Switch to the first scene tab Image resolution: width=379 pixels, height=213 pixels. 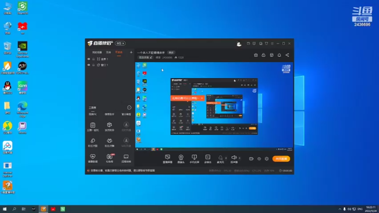pyautogui.click(x=97, y=53)
